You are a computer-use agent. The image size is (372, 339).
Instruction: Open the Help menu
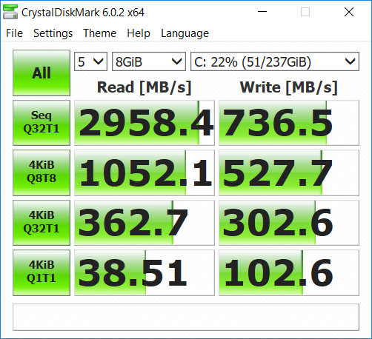(139, 33)
